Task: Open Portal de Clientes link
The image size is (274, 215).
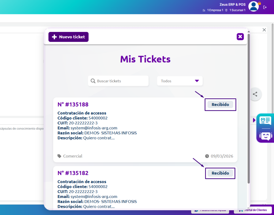Action: coord(253,210)
